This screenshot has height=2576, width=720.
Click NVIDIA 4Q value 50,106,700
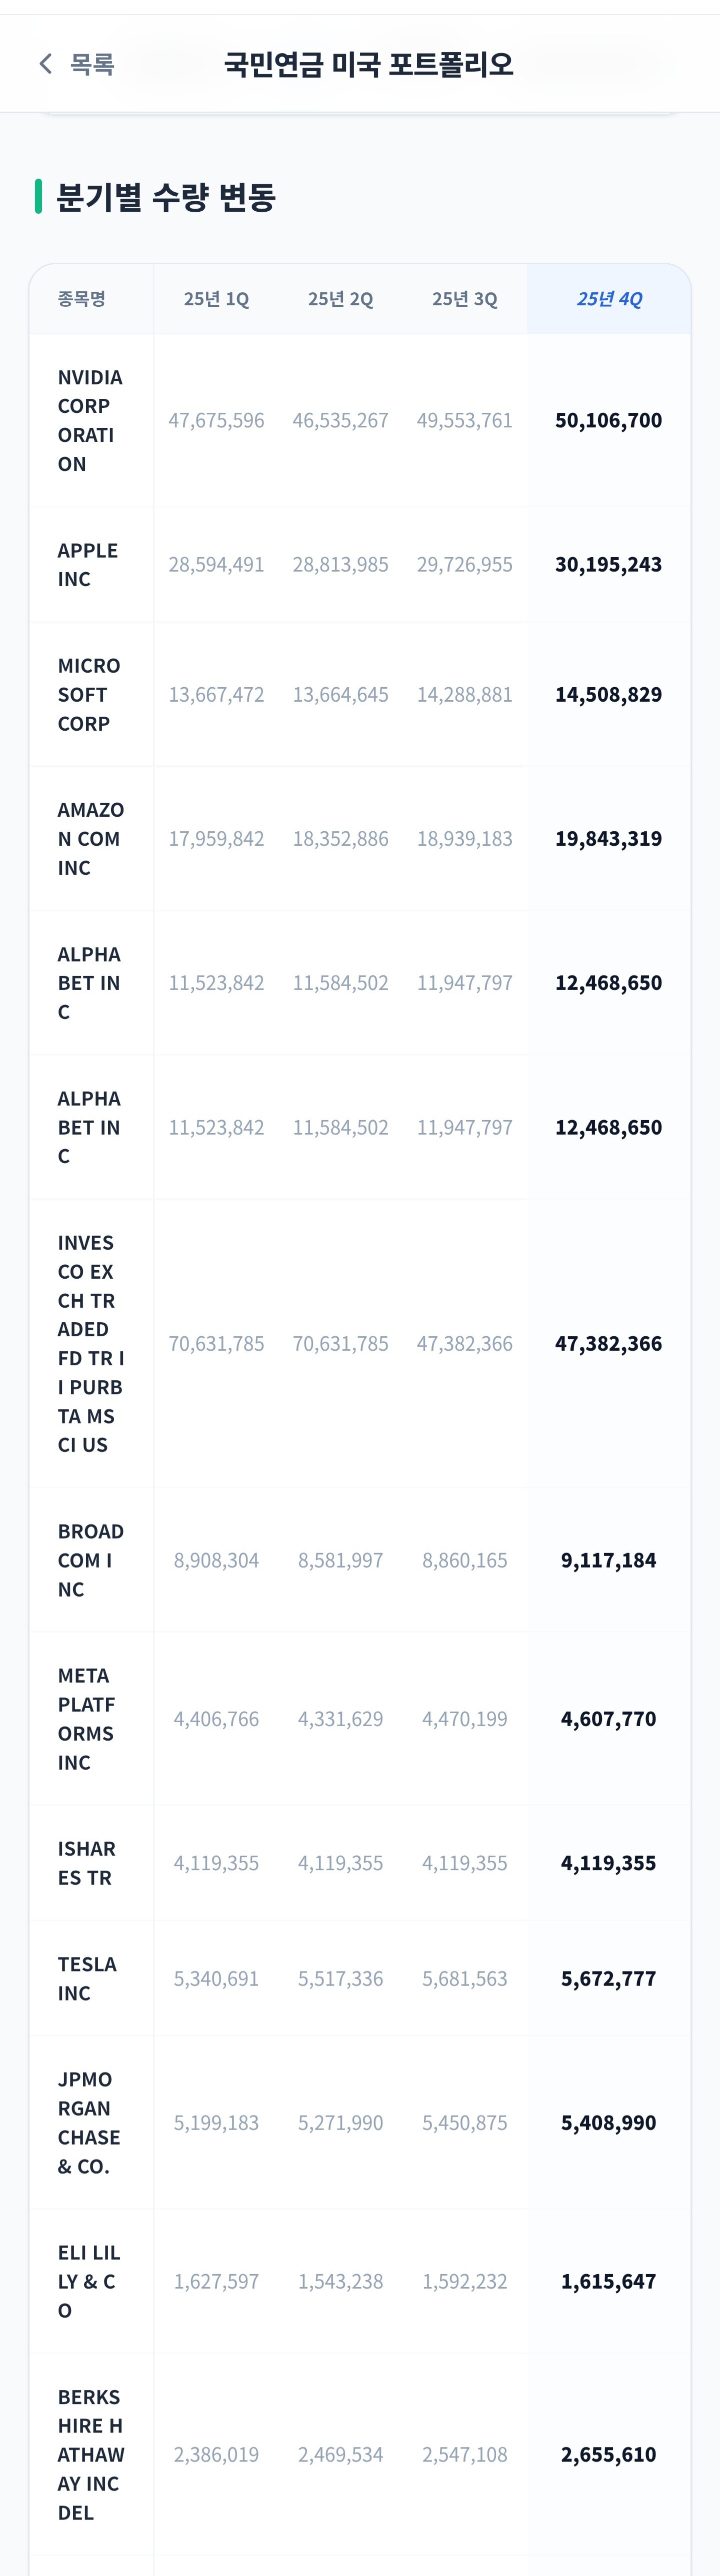point(608,420)
